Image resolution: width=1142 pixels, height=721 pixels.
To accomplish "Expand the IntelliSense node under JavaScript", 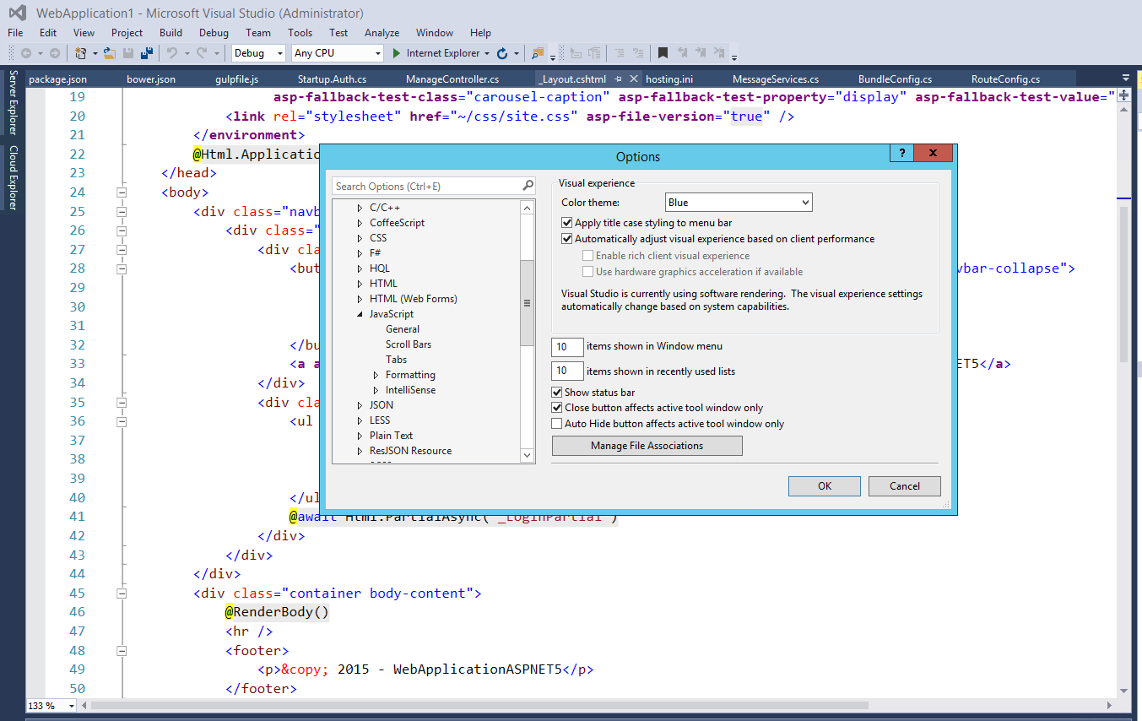I will (x=376, y=390).
